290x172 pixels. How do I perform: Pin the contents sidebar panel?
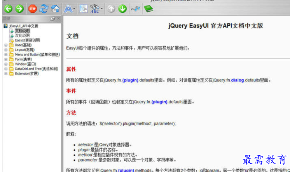[x=53, y=19]
